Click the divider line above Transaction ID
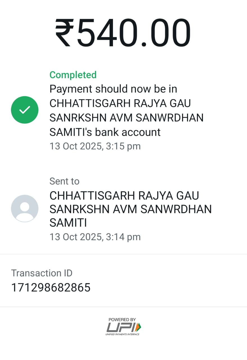The height and width of the screenshot is (360, 247). [123, 254]
